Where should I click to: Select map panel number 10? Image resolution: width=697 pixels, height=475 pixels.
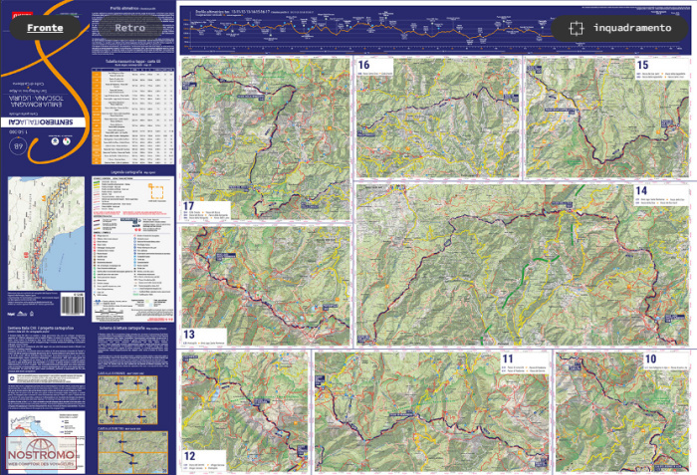click(x=622, y=412)
